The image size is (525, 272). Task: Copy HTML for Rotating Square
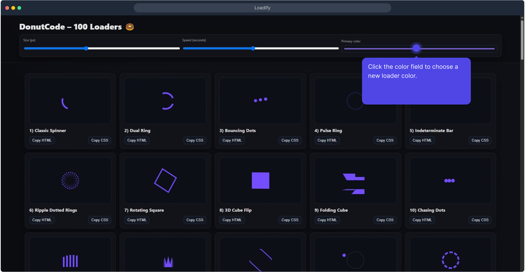[x=137, y=220]
